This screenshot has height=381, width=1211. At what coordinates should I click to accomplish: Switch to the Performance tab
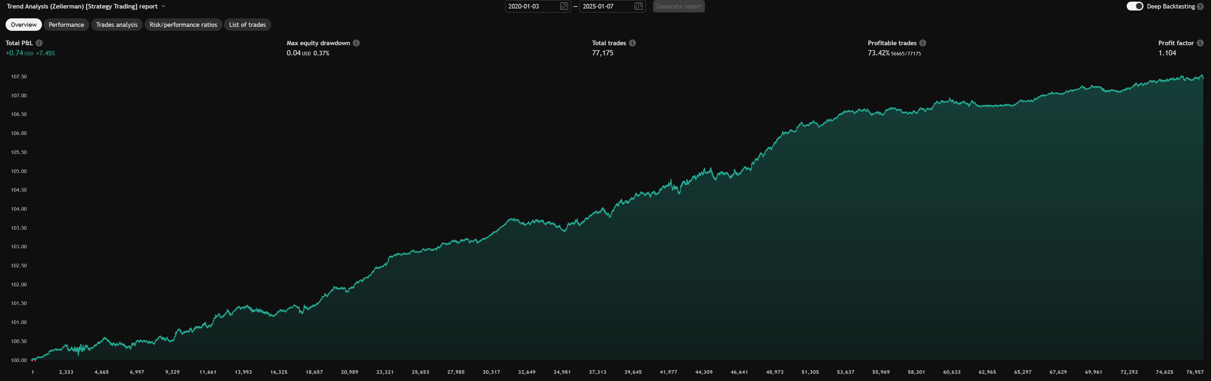[66, 25]
